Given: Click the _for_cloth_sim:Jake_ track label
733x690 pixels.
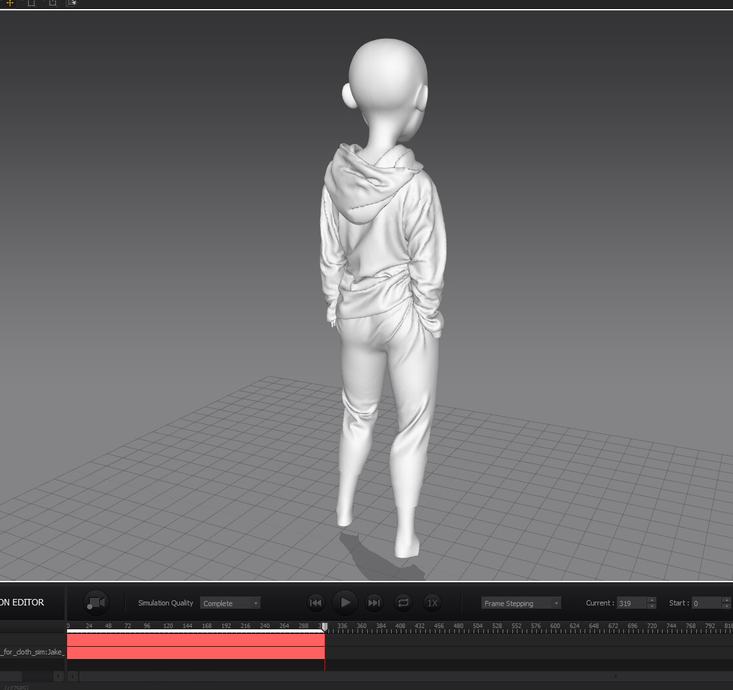Looking at the screenshot, I should coord(33,652).
